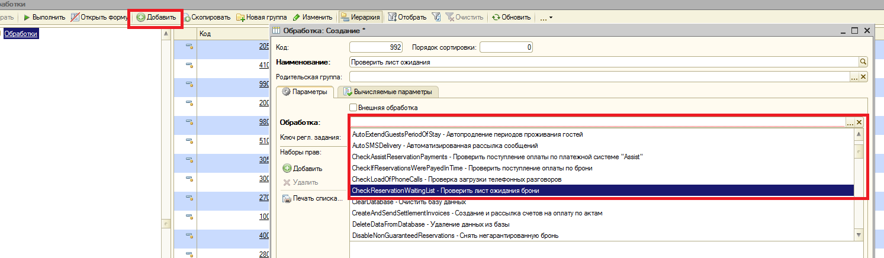The image size is (884, 258).
Task: Select the Обработки tree root
Action: click(x=21, y=34)
